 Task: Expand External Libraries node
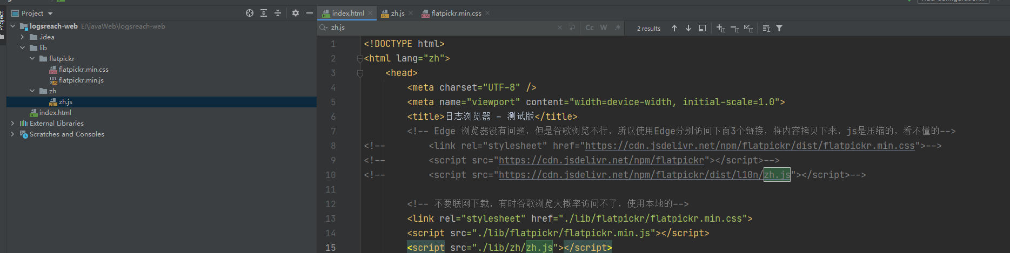(13, 123)
